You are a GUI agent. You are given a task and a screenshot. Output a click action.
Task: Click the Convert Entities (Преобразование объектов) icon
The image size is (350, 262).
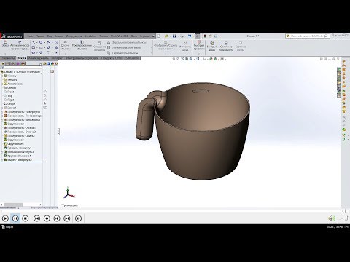[82, 42]
